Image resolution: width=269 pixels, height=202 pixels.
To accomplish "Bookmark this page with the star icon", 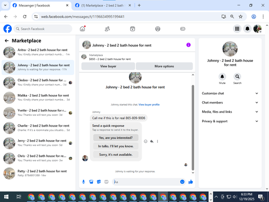I will pyautogui.click(x=240, y=17).
